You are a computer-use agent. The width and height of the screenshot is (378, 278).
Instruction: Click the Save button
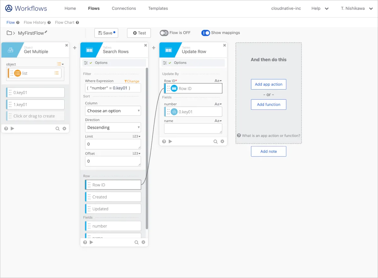(106, 33)
